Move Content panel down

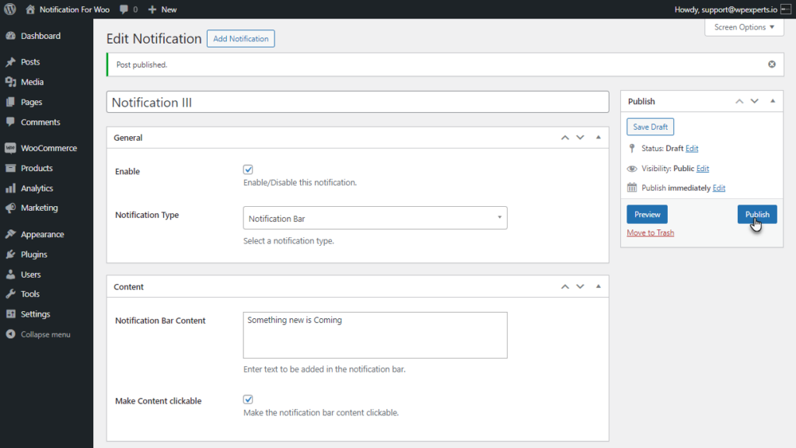click(580, 286)
